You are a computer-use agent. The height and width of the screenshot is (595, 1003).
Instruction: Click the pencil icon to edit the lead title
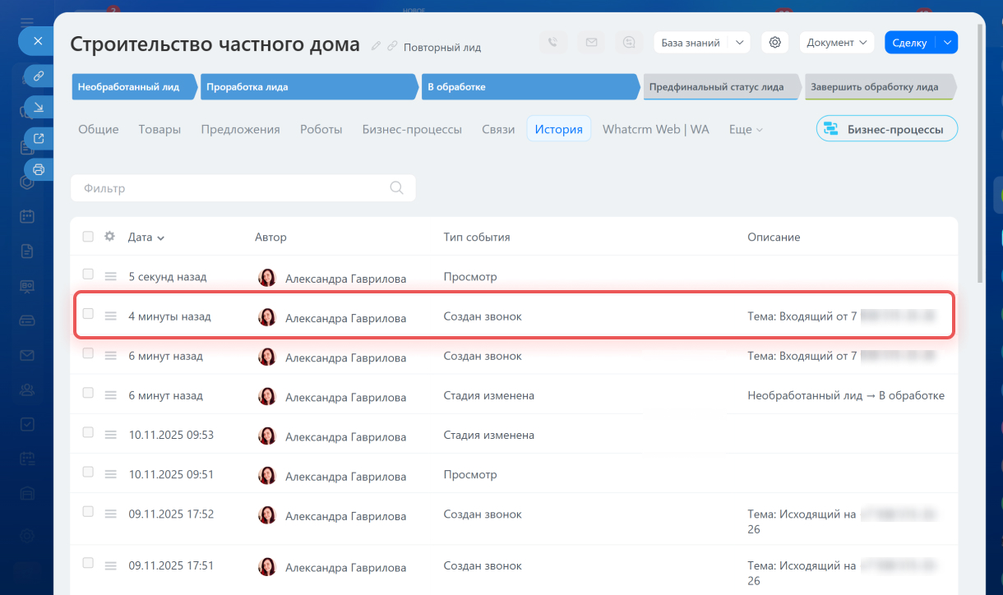pos(377,46)
